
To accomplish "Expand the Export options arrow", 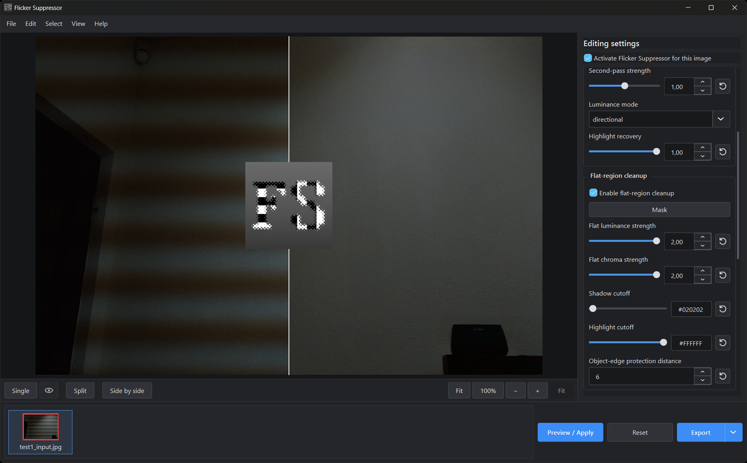I will (733, 432).
